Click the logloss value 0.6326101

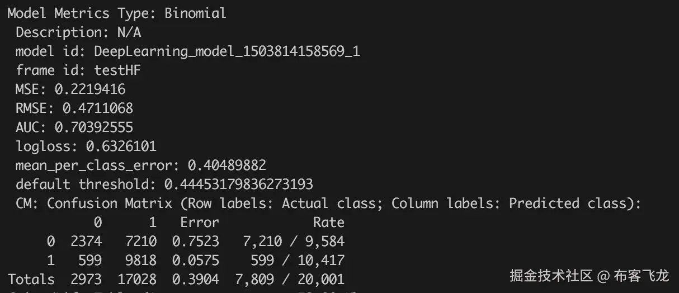(x=121, y=146)
